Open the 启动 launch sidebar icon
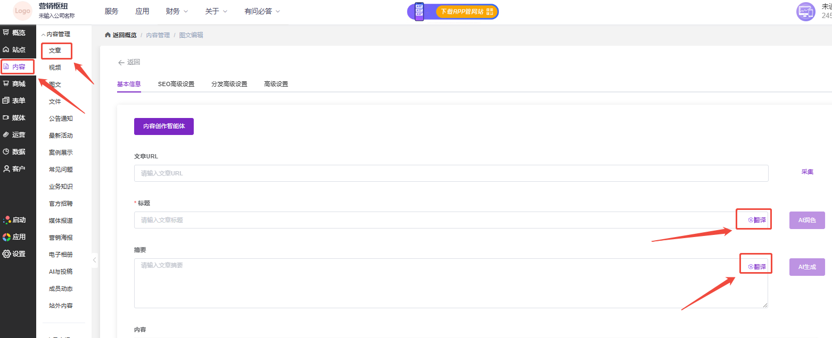Viewport: 832px width, 338px height. click(x=6, y=220)
